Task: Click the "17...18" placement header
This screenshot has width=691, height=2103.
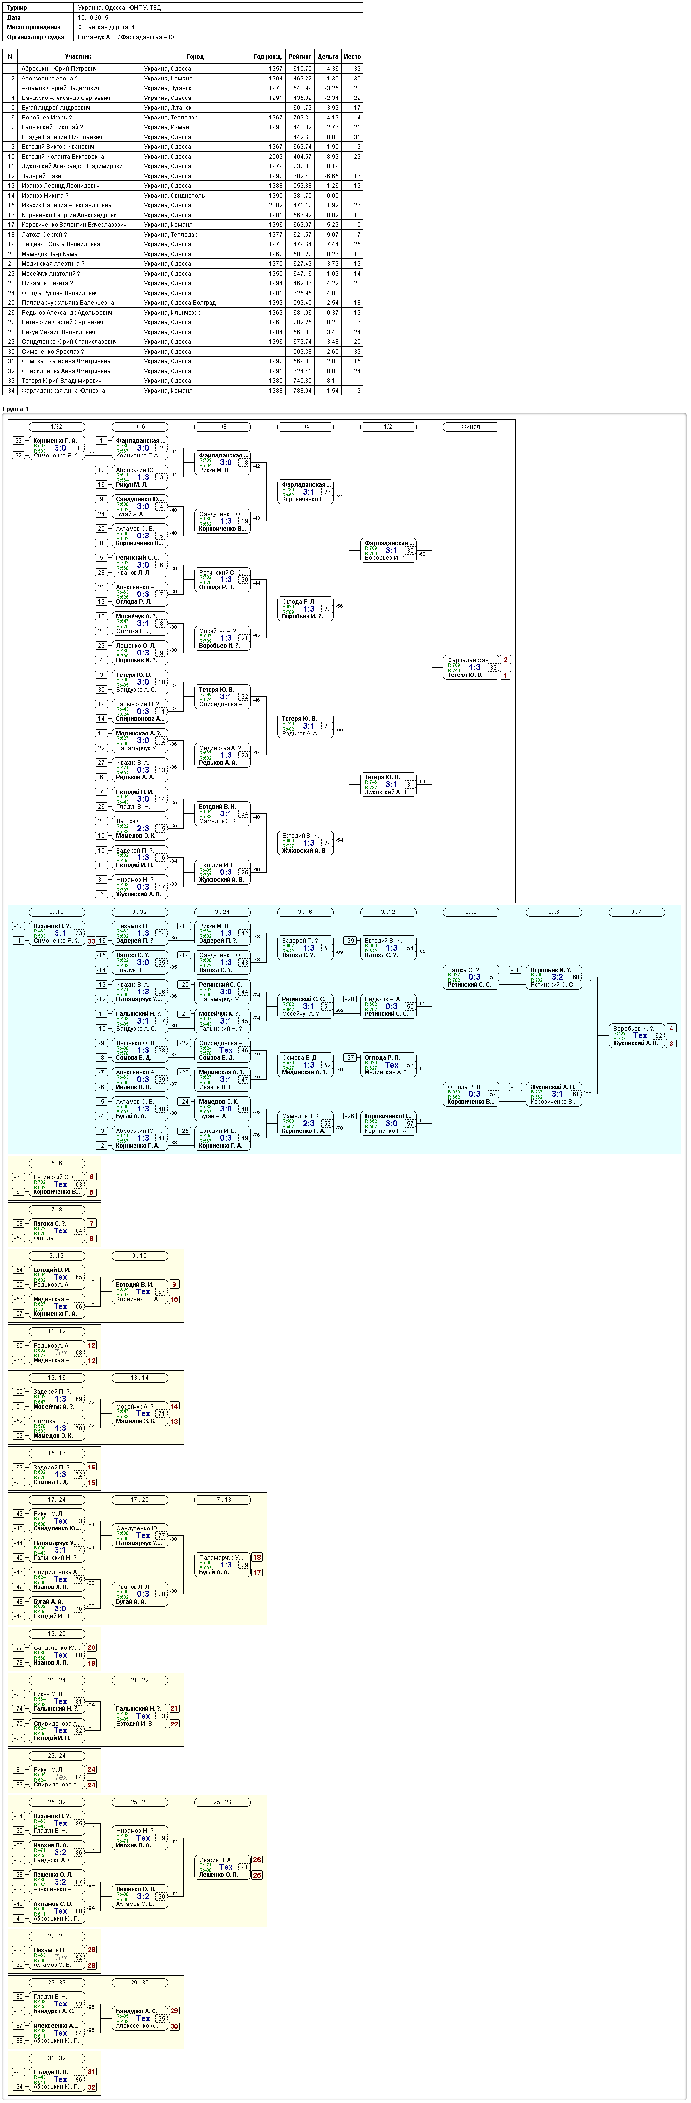Action: click(223, 1500)
